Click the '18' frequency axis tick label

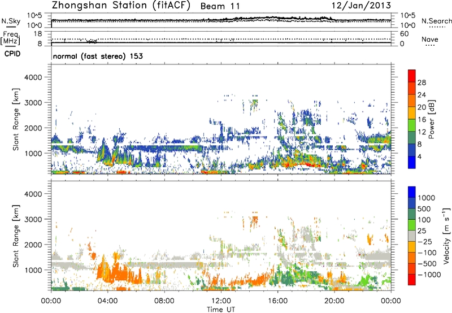click(38, 34)
